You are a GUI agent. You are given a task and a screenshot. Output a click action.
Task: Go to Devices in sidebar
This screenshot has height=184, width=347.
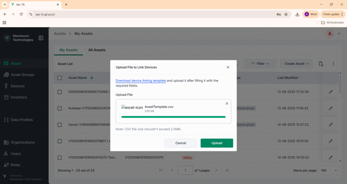coord(18,86)
